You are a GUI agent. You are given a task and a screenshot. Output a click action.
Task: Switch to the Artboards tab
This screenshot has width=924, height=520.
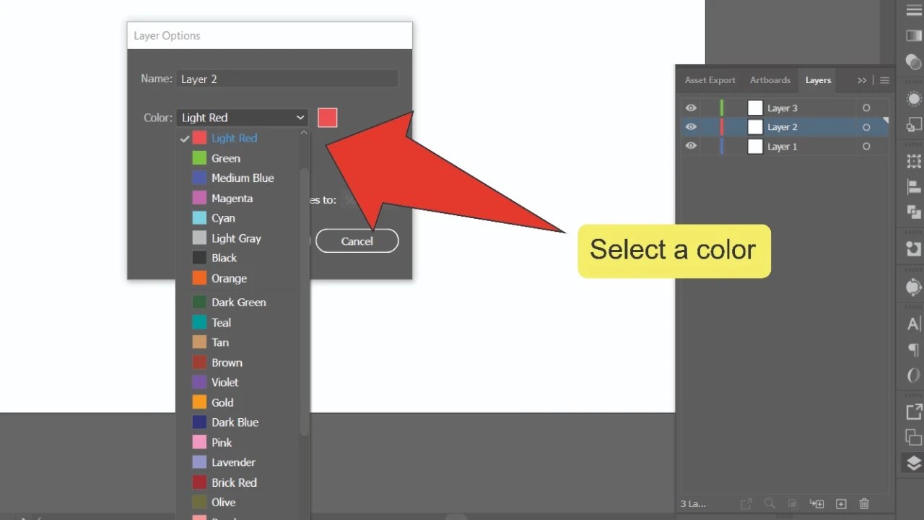(x=770, y=80)
